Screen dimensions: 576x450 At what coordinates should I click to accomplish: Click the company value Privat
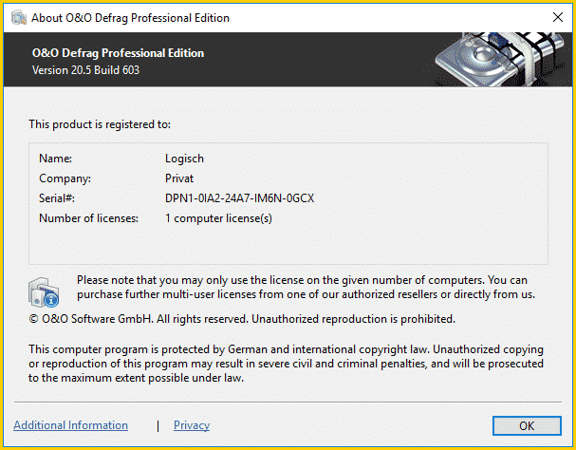click(180, 178)
